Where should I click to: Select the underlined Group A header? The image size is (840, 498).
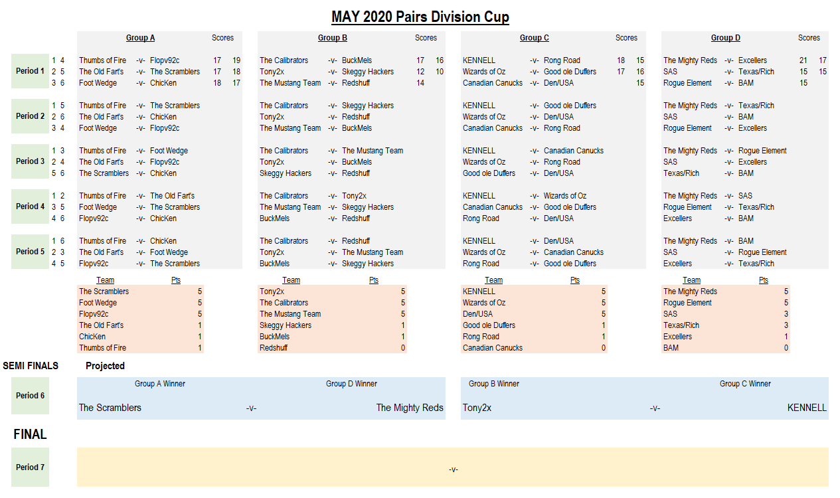[140, 38]
